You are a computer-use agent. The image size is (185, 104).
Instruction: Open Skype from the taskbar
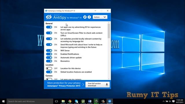pos(76,101)
